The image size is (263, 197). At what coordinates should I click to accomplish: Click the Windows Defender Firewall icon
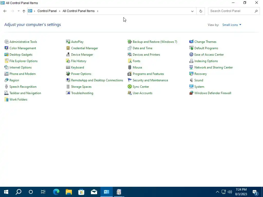(x=191, y=93)
